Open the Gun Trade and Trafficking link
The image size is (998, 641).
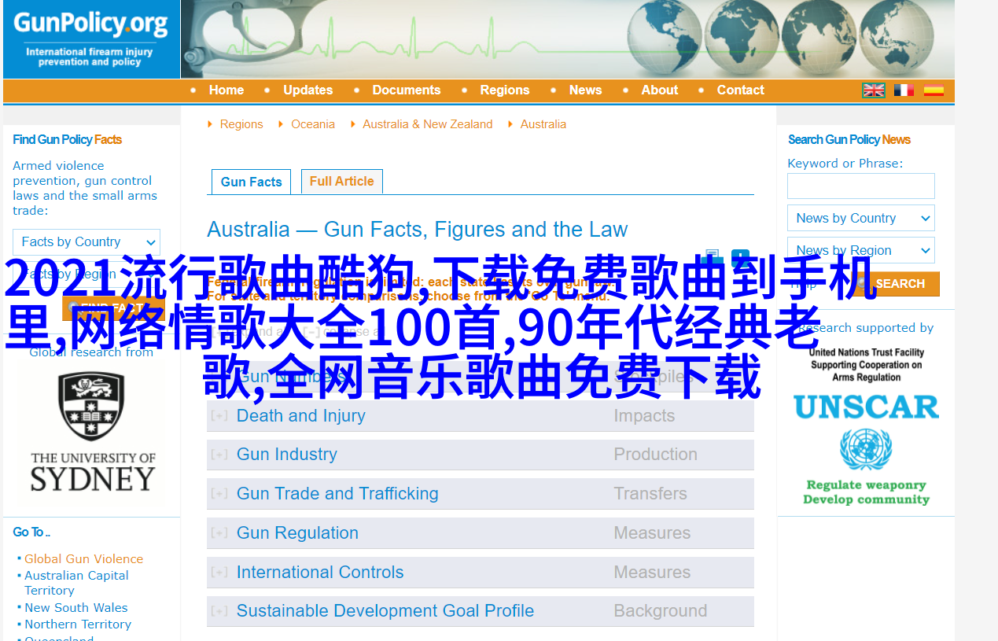[337, 494]
